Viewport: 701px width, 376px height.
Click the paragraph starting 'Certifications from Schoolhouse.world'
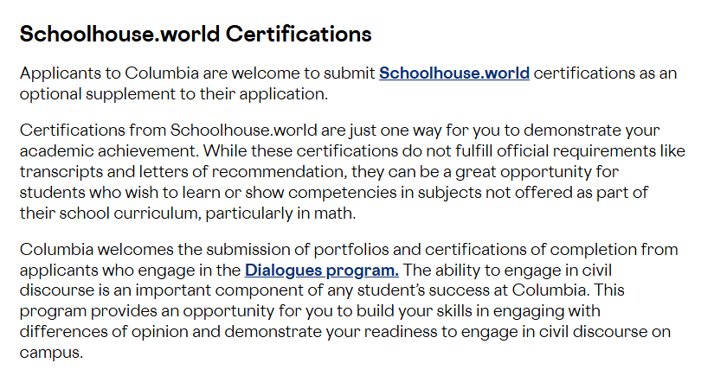tap(352, 171)
